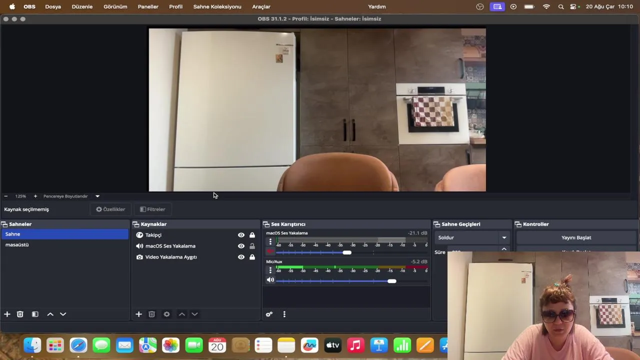The image size is (640, 360).
Task: Open Safari from the Dock
Action: point(78,345)
